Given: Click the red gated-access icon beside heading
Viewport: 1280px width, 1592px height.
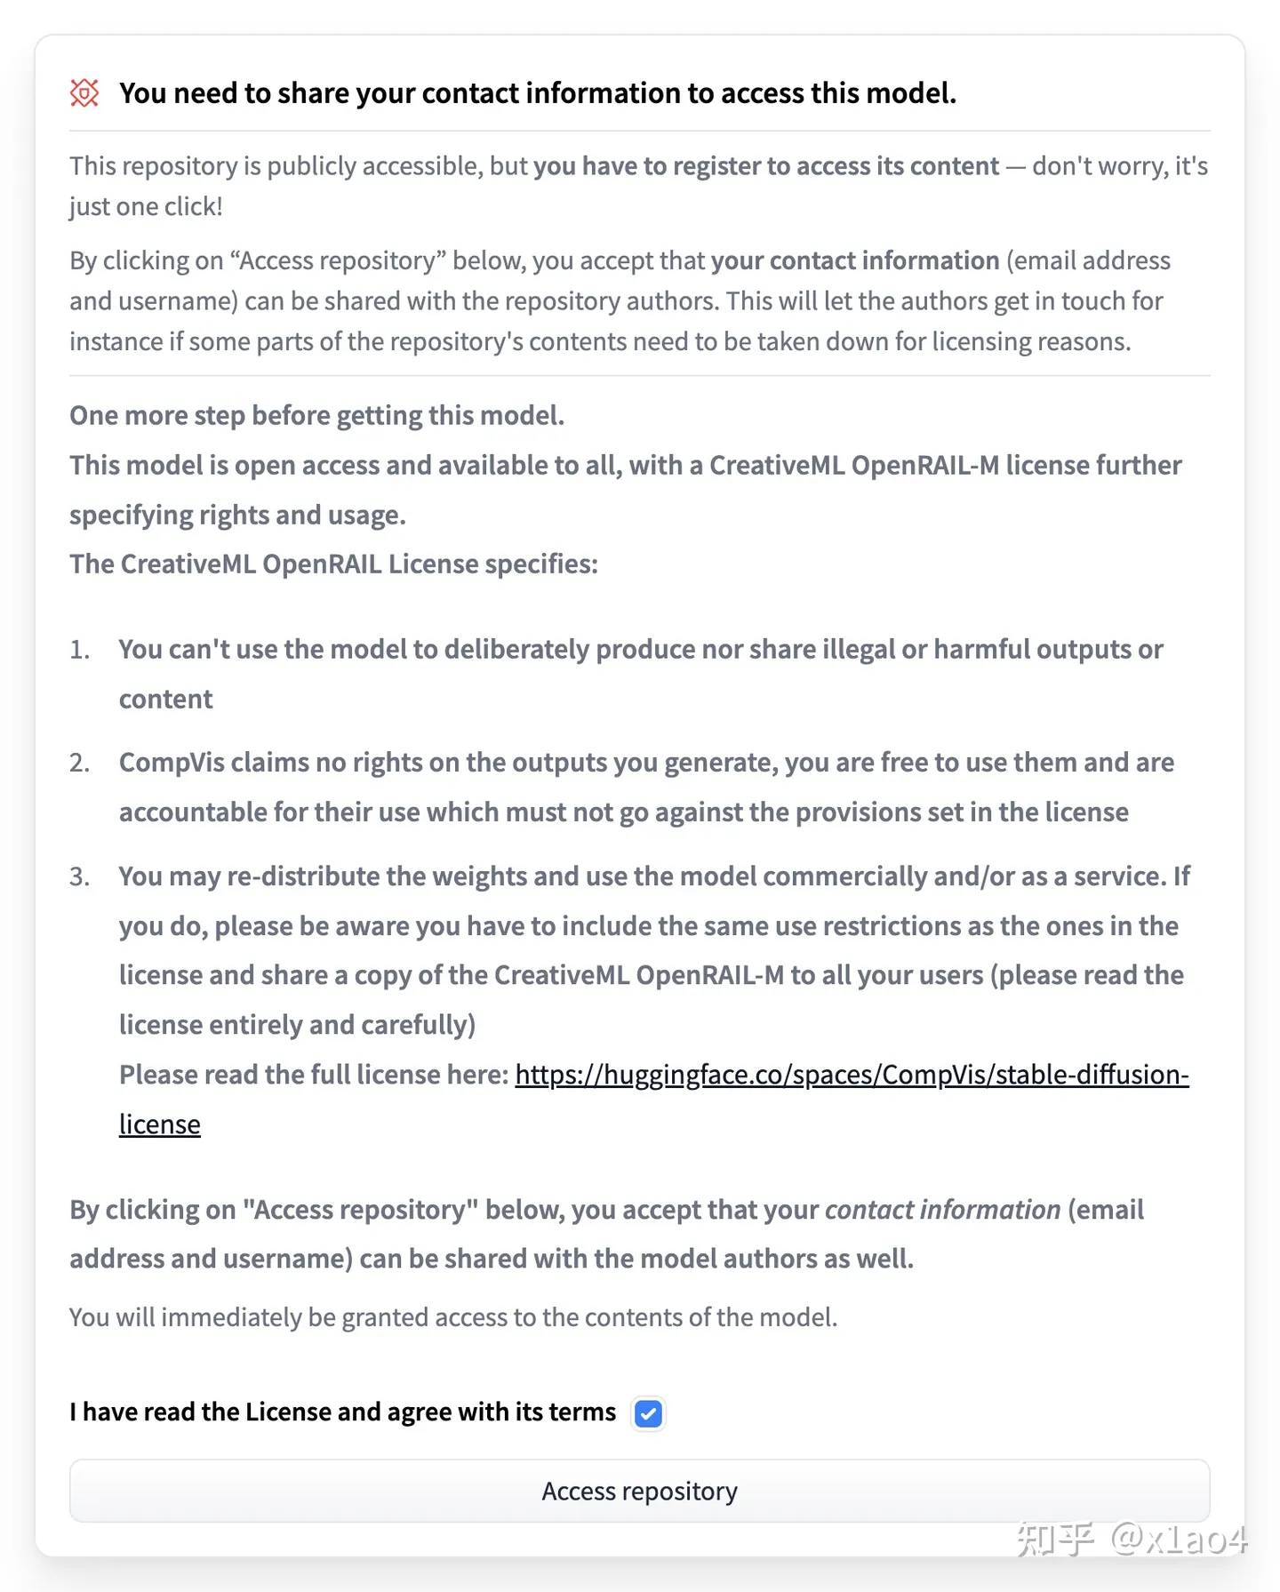Looking at the screenshot, I should pos(84,92).
